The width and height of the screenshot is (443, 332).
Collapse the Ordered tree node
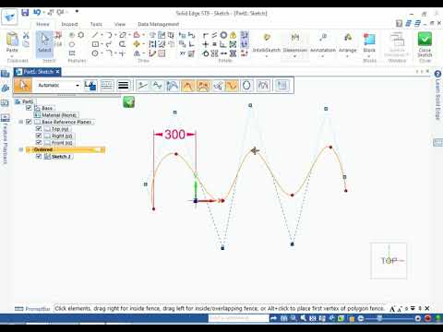coord(21,149)
